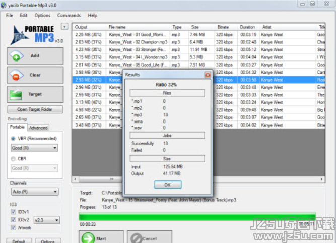
Task: Click the Jobs section header in Results
Action: click(x=167, y=136)
